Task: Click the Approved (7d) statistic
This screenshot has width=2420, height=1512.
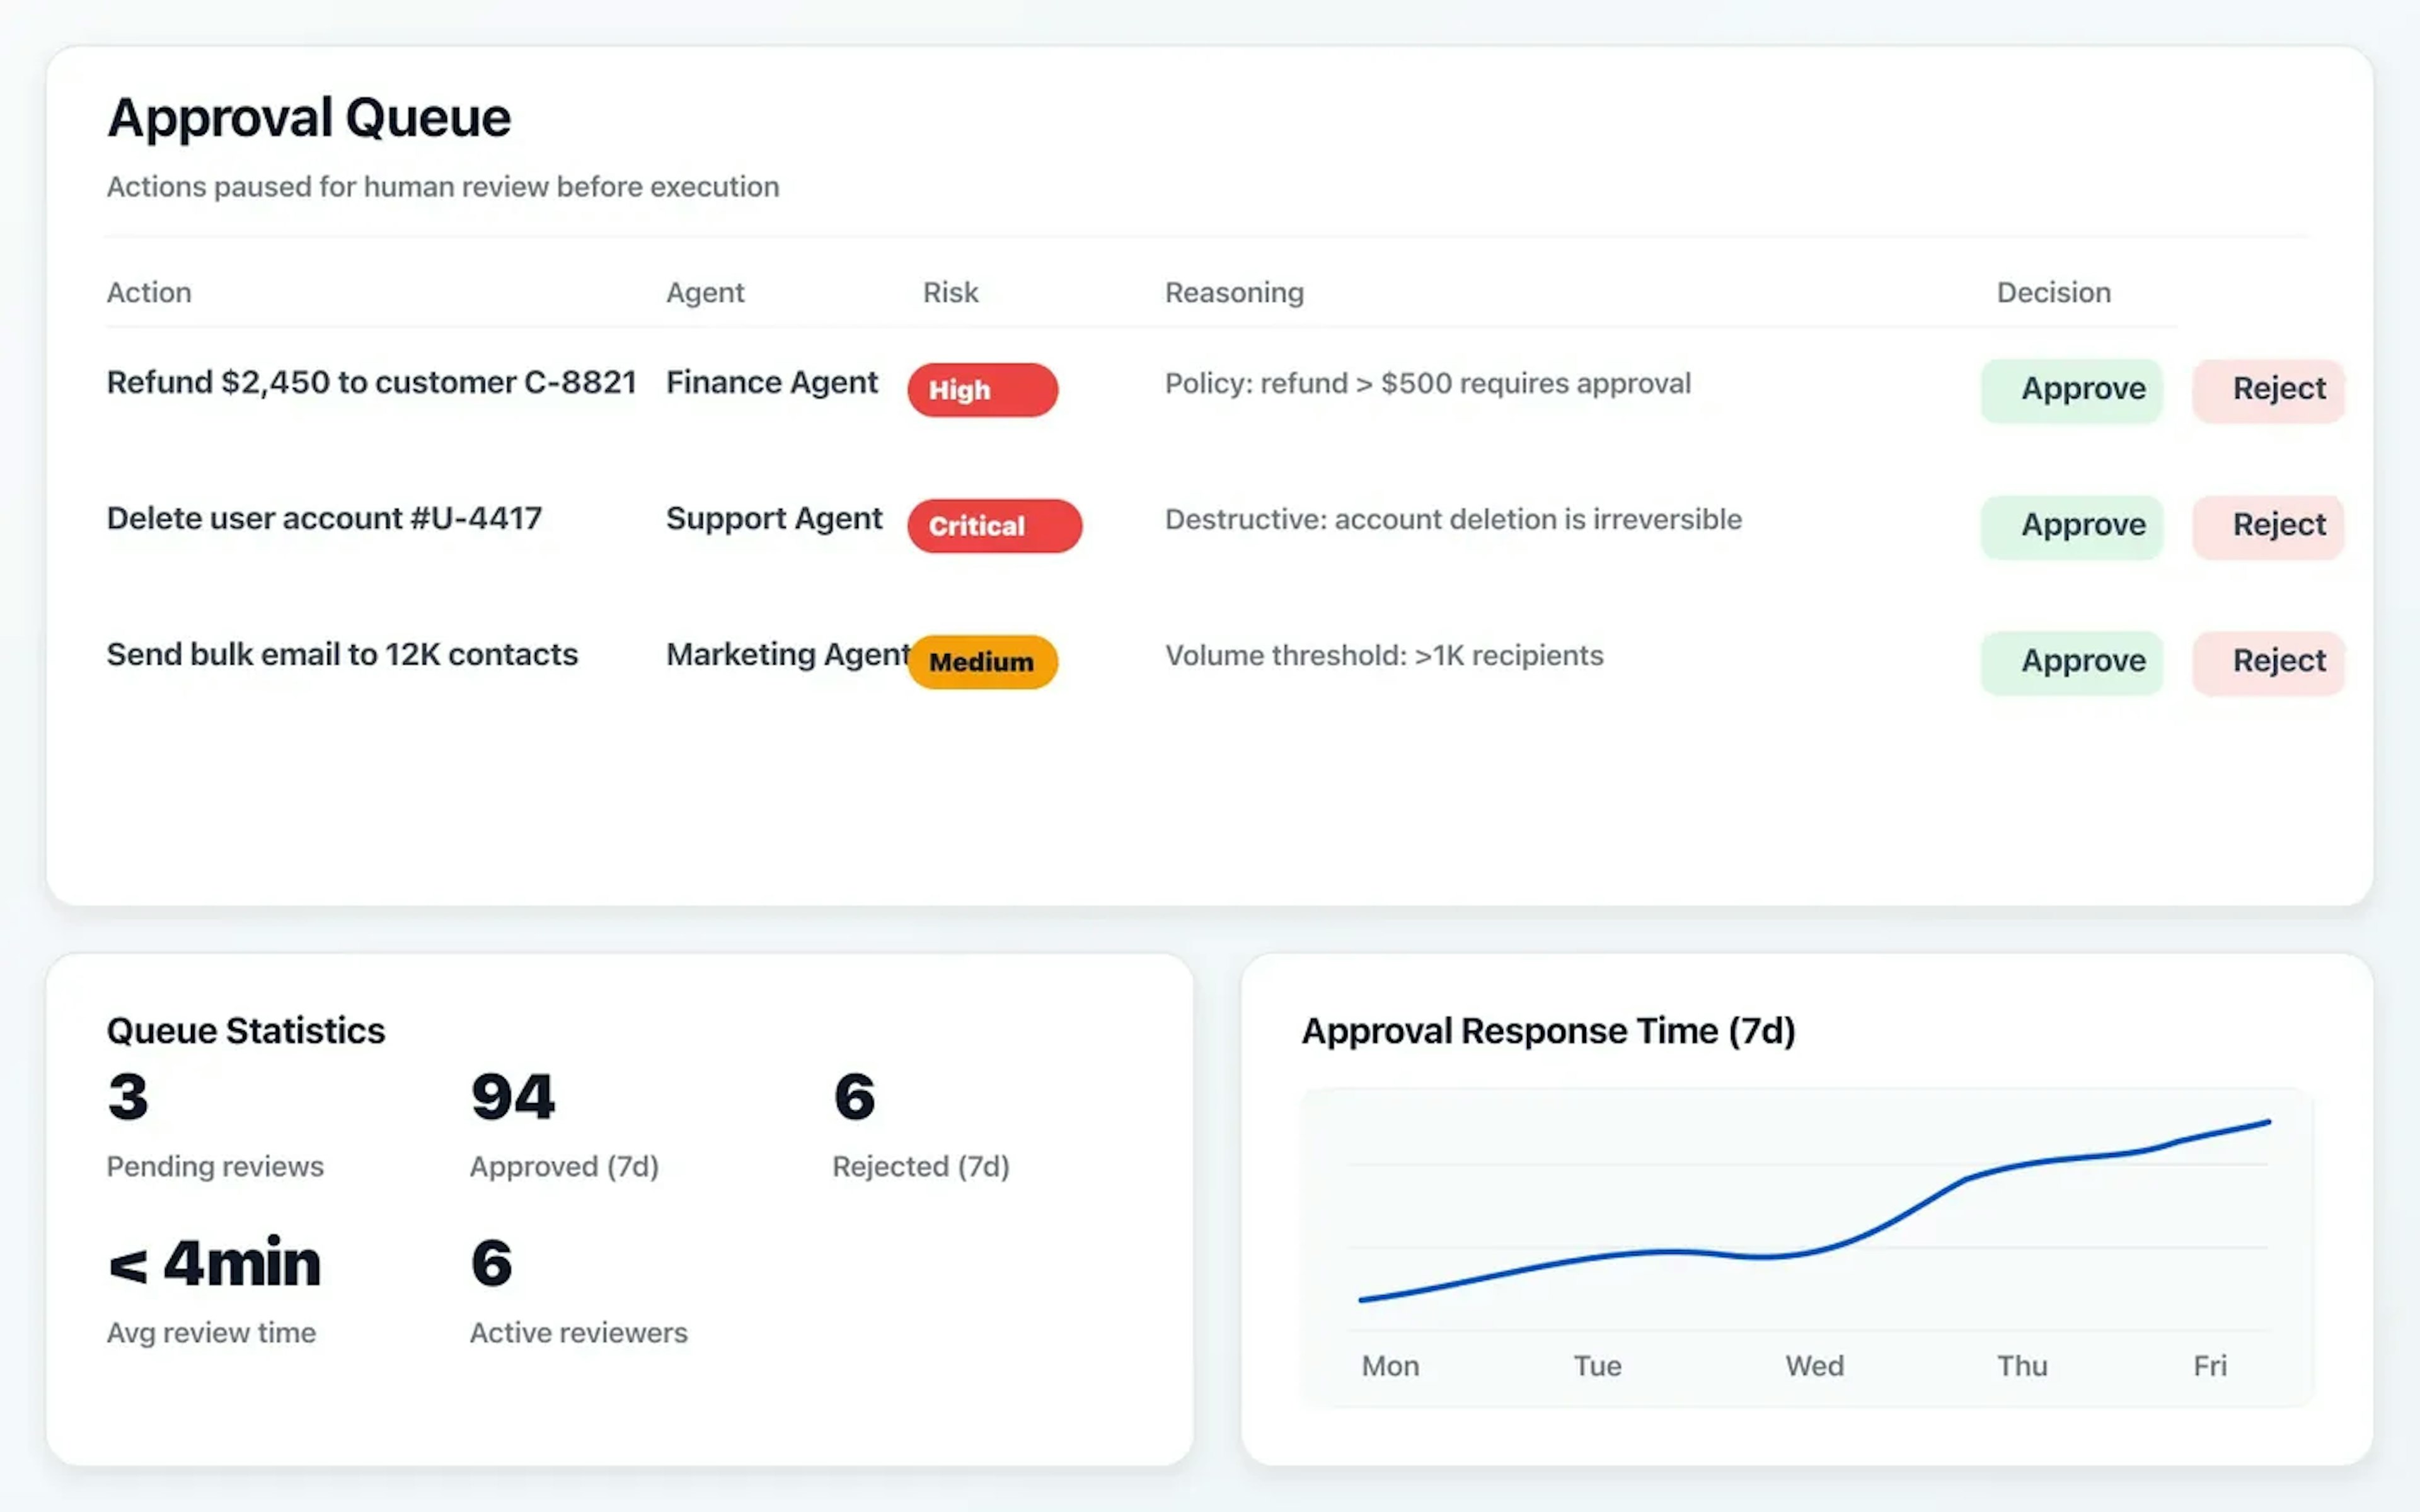Action: pos(563,1166)
